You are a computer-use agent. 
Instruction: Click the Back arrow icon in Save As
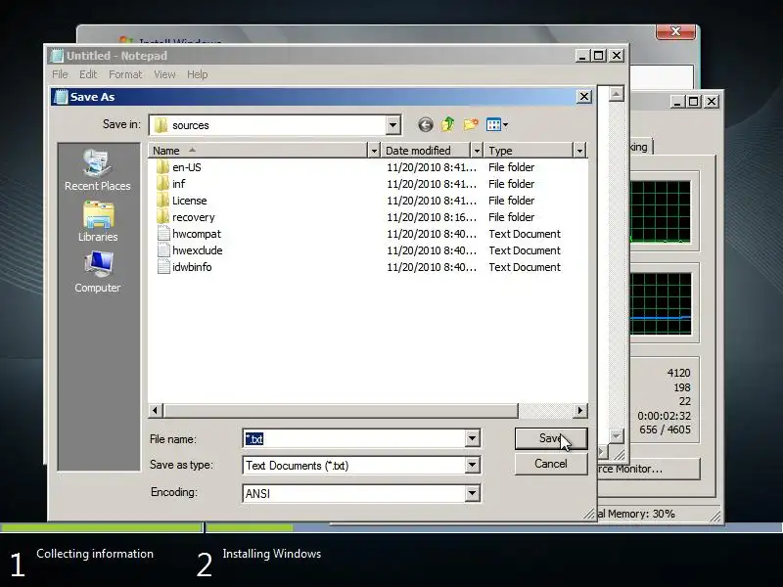(426, 125)
